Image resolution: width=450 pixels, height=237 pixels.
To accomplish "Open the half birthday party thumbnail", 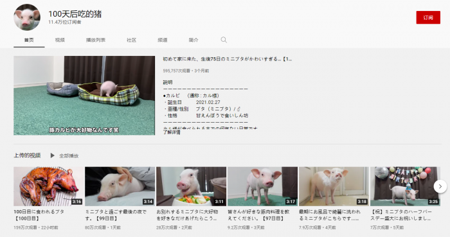I will click(x=405, y=186).
